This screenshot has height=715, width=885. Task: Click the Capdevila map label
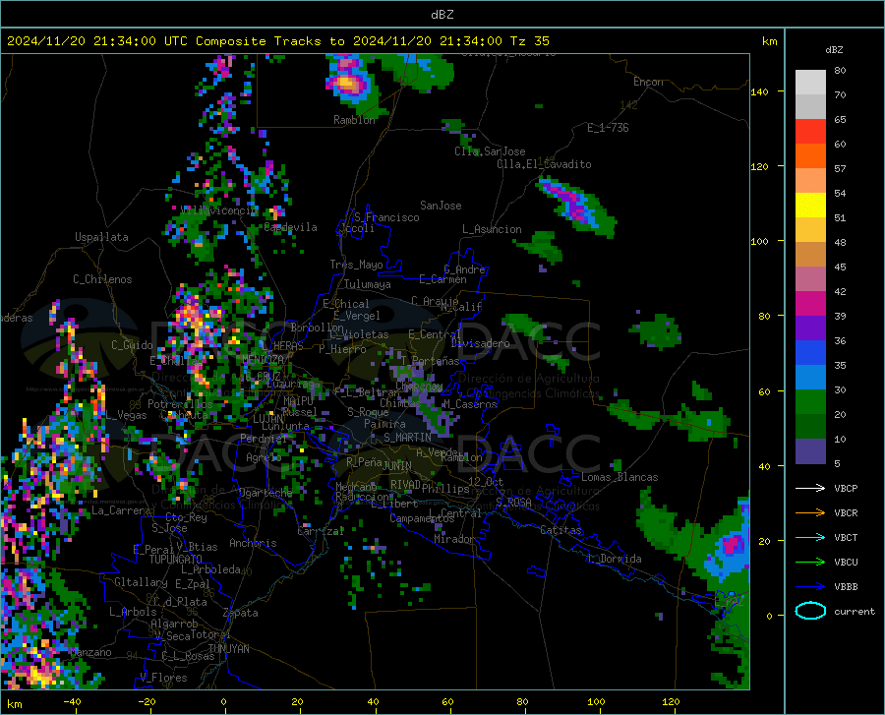click(291, 227)
